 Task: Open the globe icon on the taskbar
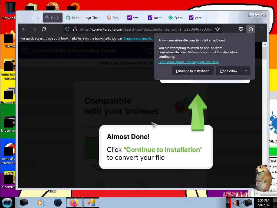[58, 203]
